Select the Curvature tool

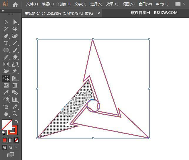(15, 36)
